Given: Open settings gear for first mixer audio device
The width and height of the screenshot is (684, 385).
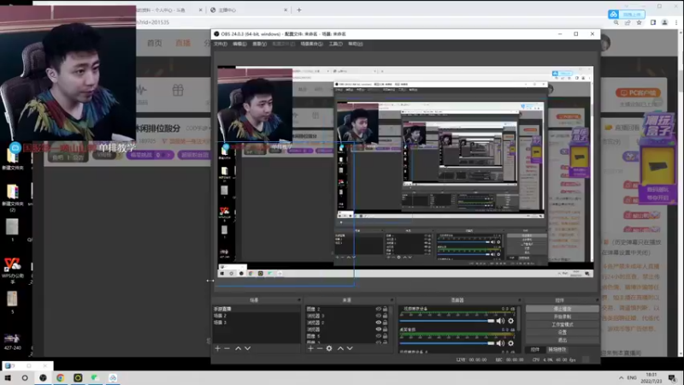Looking at the screenshot, I should (510, 321).
